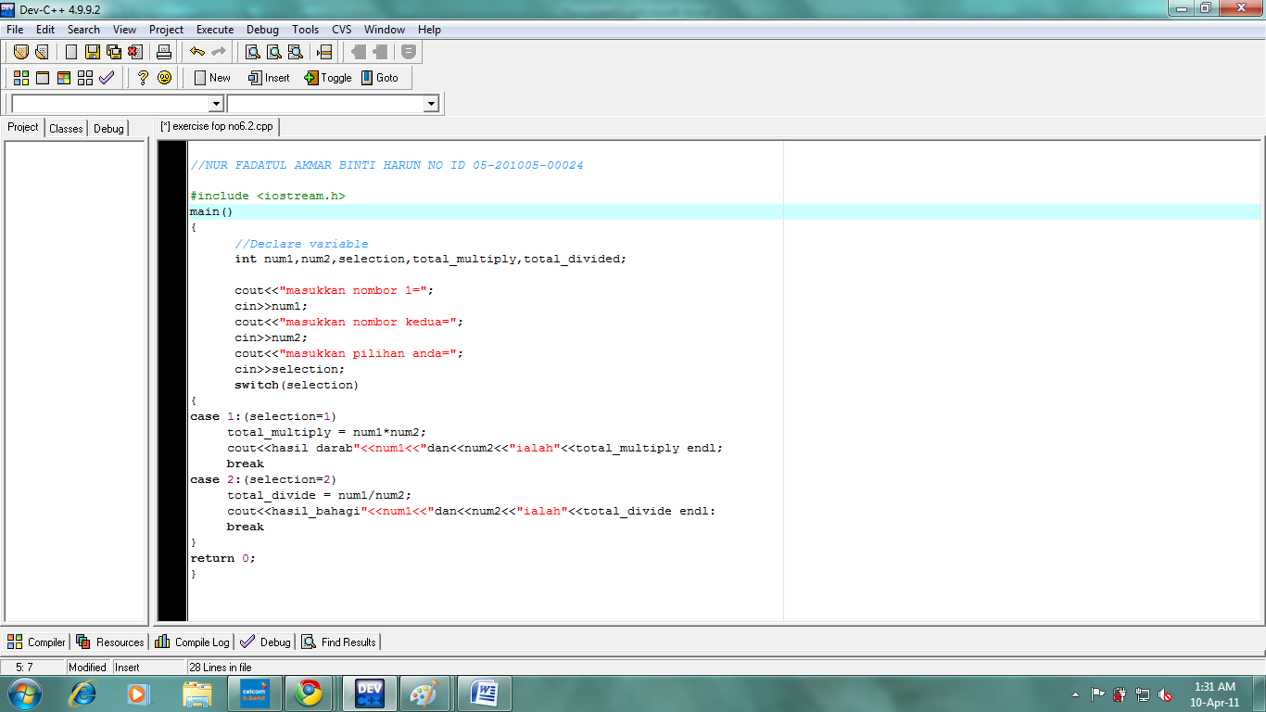
Task: Open help with the question mark icon
Action: [143, 78]
